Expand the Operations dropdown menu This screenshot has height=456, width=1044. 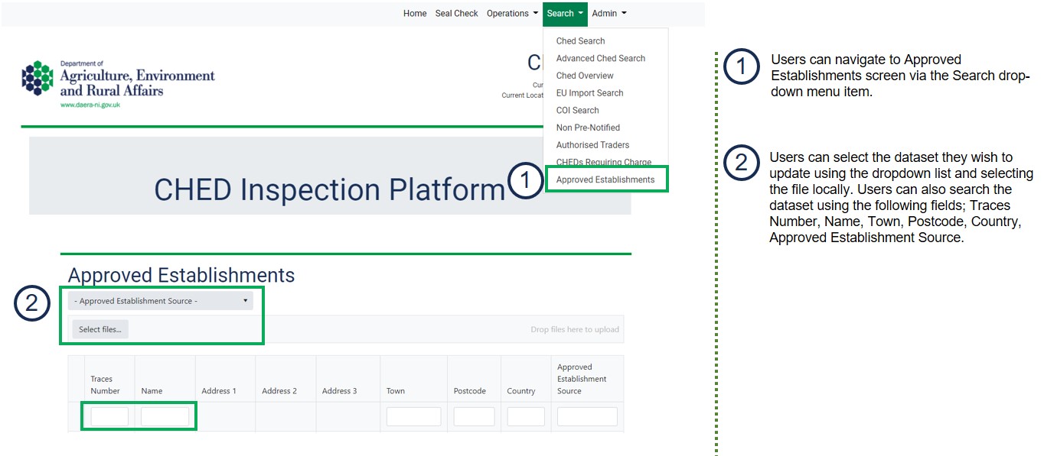point(512,14)
